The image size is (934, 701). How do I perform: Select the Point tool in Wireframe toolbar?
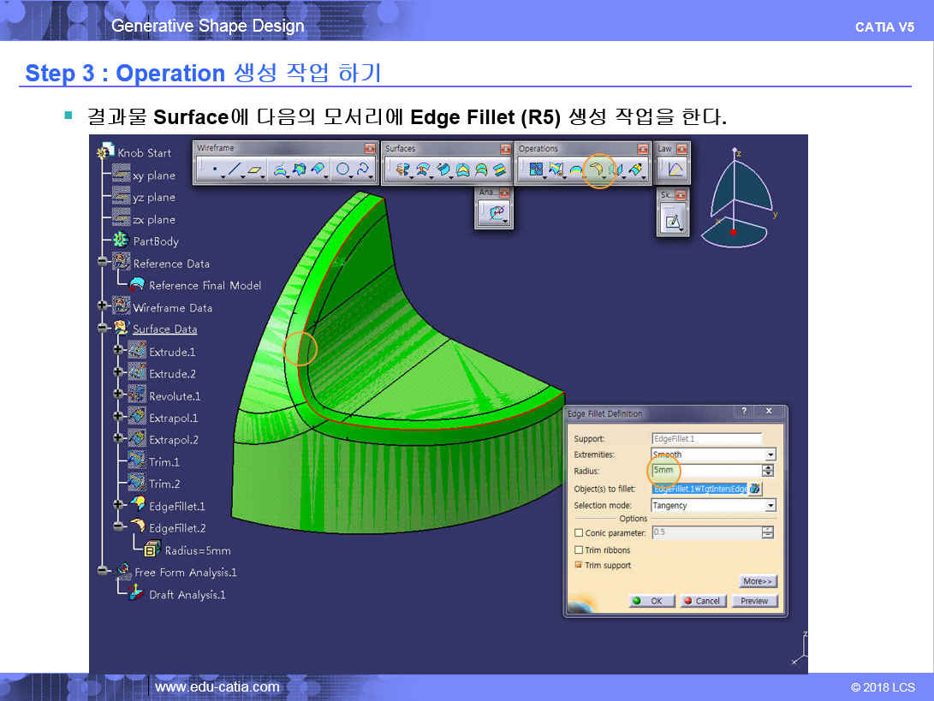[x=213, y=170]
